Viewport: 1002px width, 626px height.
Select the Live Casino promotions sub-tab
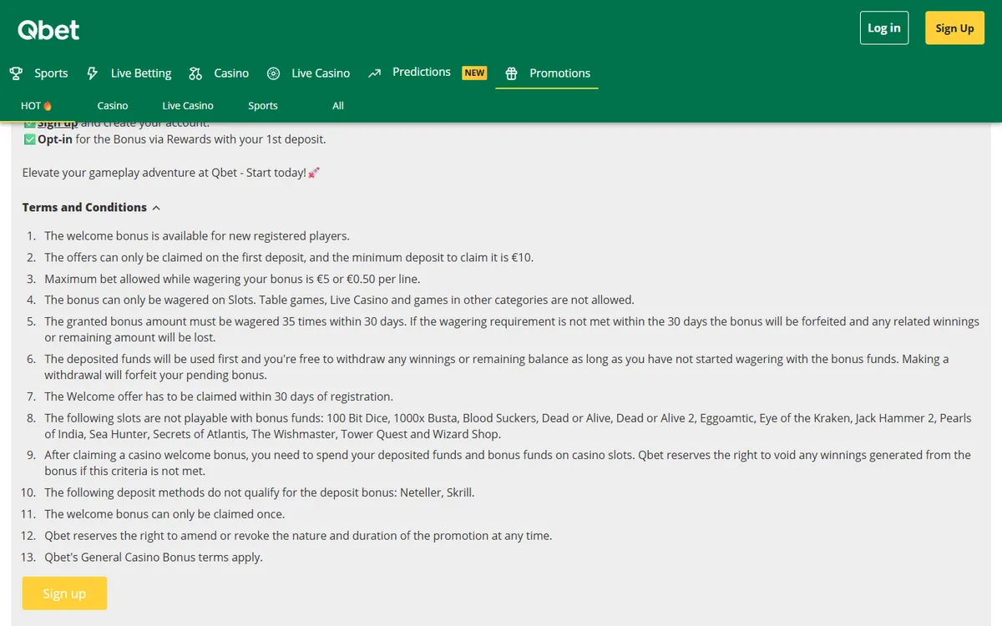tap(188, 106)
